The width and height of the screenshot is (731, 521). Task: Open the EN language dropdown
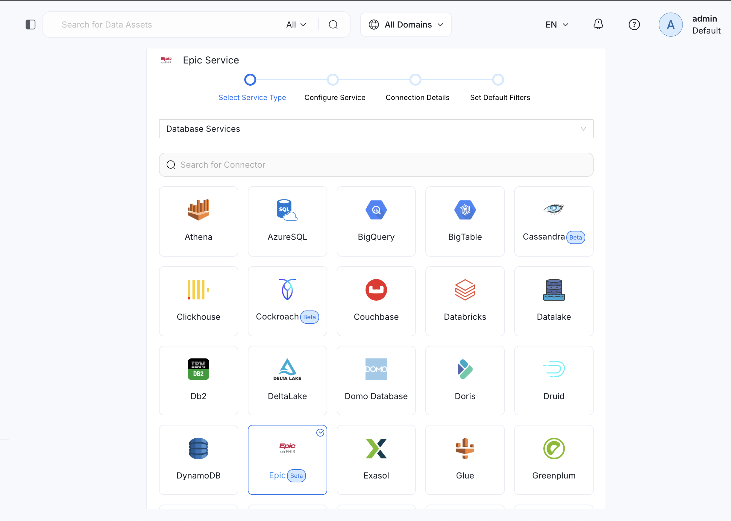tap(557, 25)
